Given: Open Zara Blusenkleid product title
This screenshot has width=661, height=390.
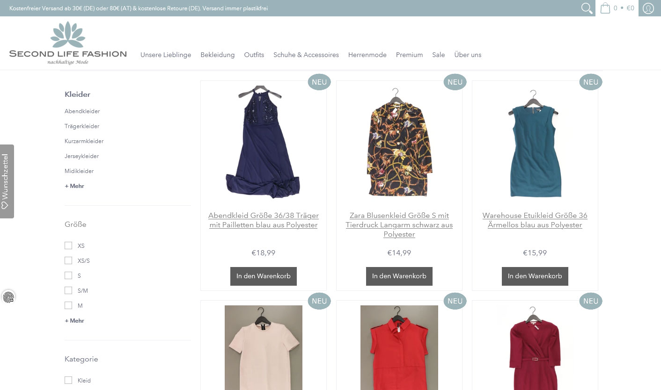Looking at the screenshot, I should 399,225.
